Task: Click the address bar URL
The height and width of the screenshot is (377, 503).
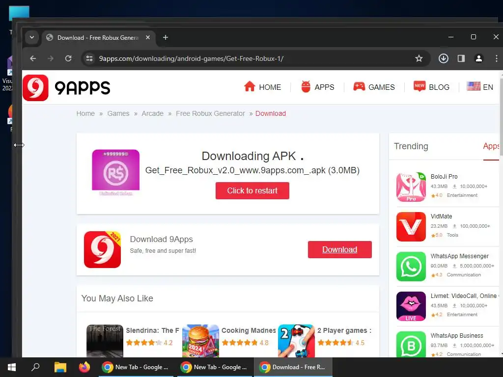Action: pos(191,58)
